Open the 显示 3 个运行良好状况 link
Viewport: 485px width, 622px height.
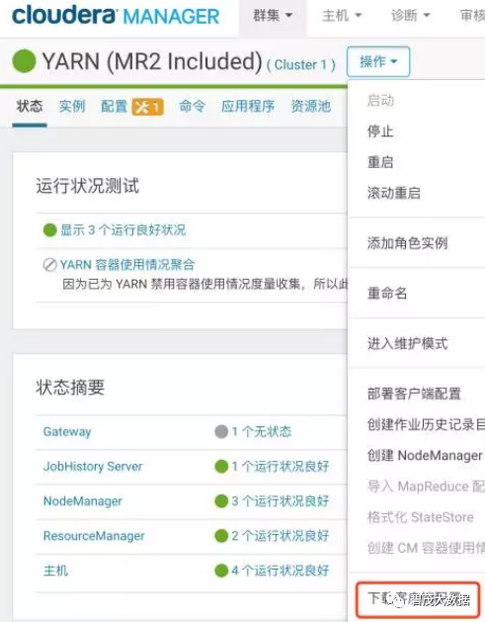(122, 230)
